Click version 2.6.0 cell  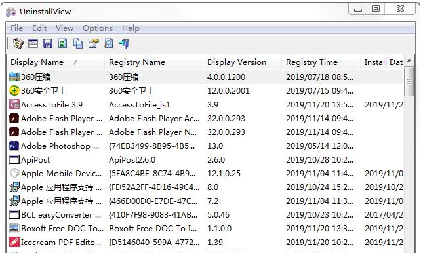(216, 160)
